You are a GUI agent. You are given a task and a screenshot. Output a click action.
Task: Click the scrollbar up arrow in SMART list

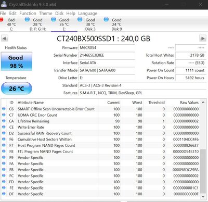tap(203, 103)
